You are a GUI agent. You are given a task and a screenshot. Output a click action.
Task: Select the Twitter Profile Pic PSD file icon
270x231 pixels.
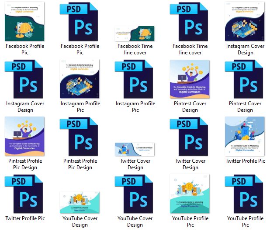[x=24, y=194]
